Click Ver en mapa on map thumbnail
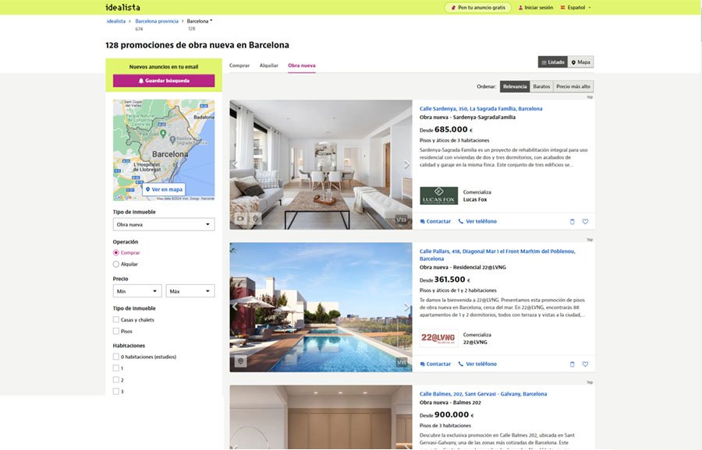Image resolution: width=702 pixels, height=450 pixels. coord(164,189)
